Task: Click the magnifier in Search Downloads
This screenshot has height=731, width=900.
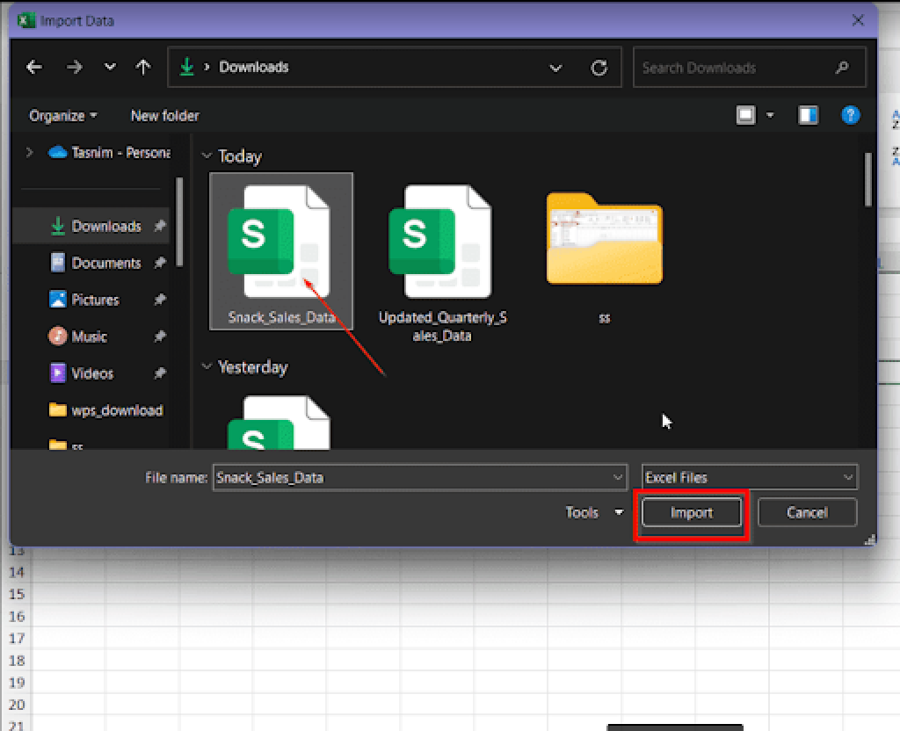Action: click(x=841, y=67)
